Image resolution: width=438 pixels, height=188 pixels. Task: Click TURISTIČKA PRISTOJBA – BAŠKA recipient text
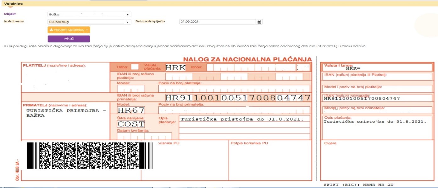[67, 113]
